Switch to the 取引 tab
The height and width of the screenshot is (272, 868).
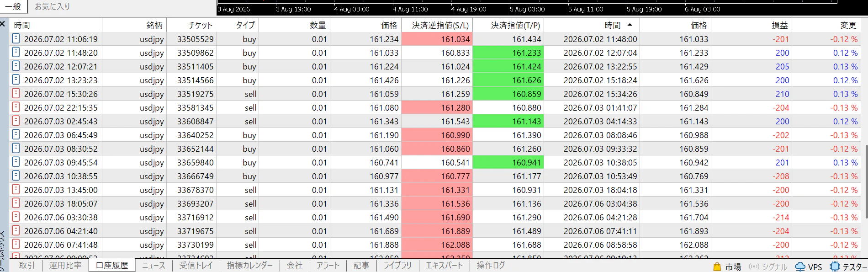[26, 266]
